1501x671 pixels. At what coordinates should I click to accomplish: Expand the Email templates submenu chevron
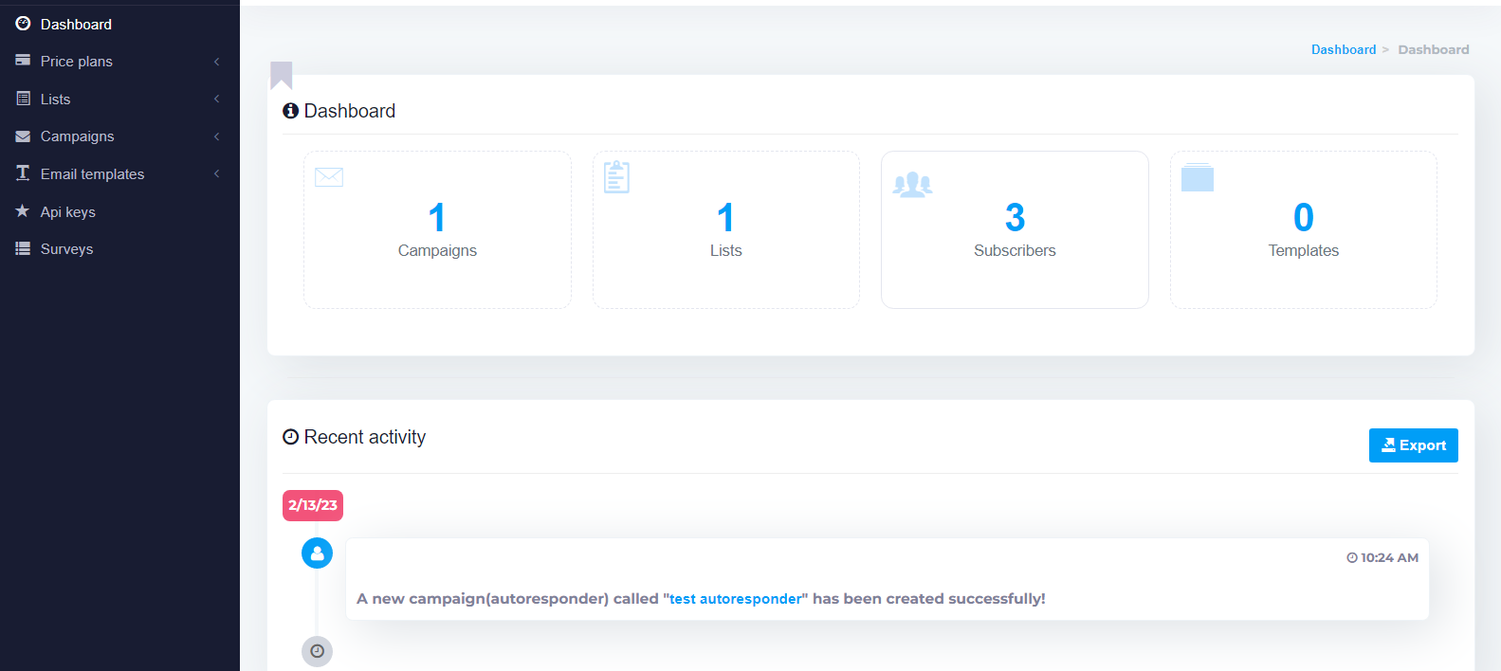click(x=216, y=174)
